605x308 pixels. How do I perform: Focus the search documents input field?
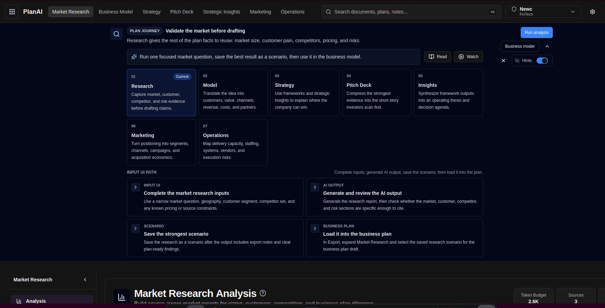411,12
